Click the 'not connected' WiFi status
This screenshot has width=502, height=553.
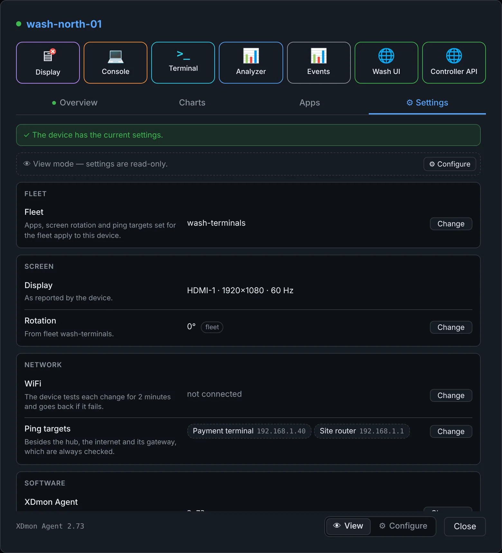[214, 394]
